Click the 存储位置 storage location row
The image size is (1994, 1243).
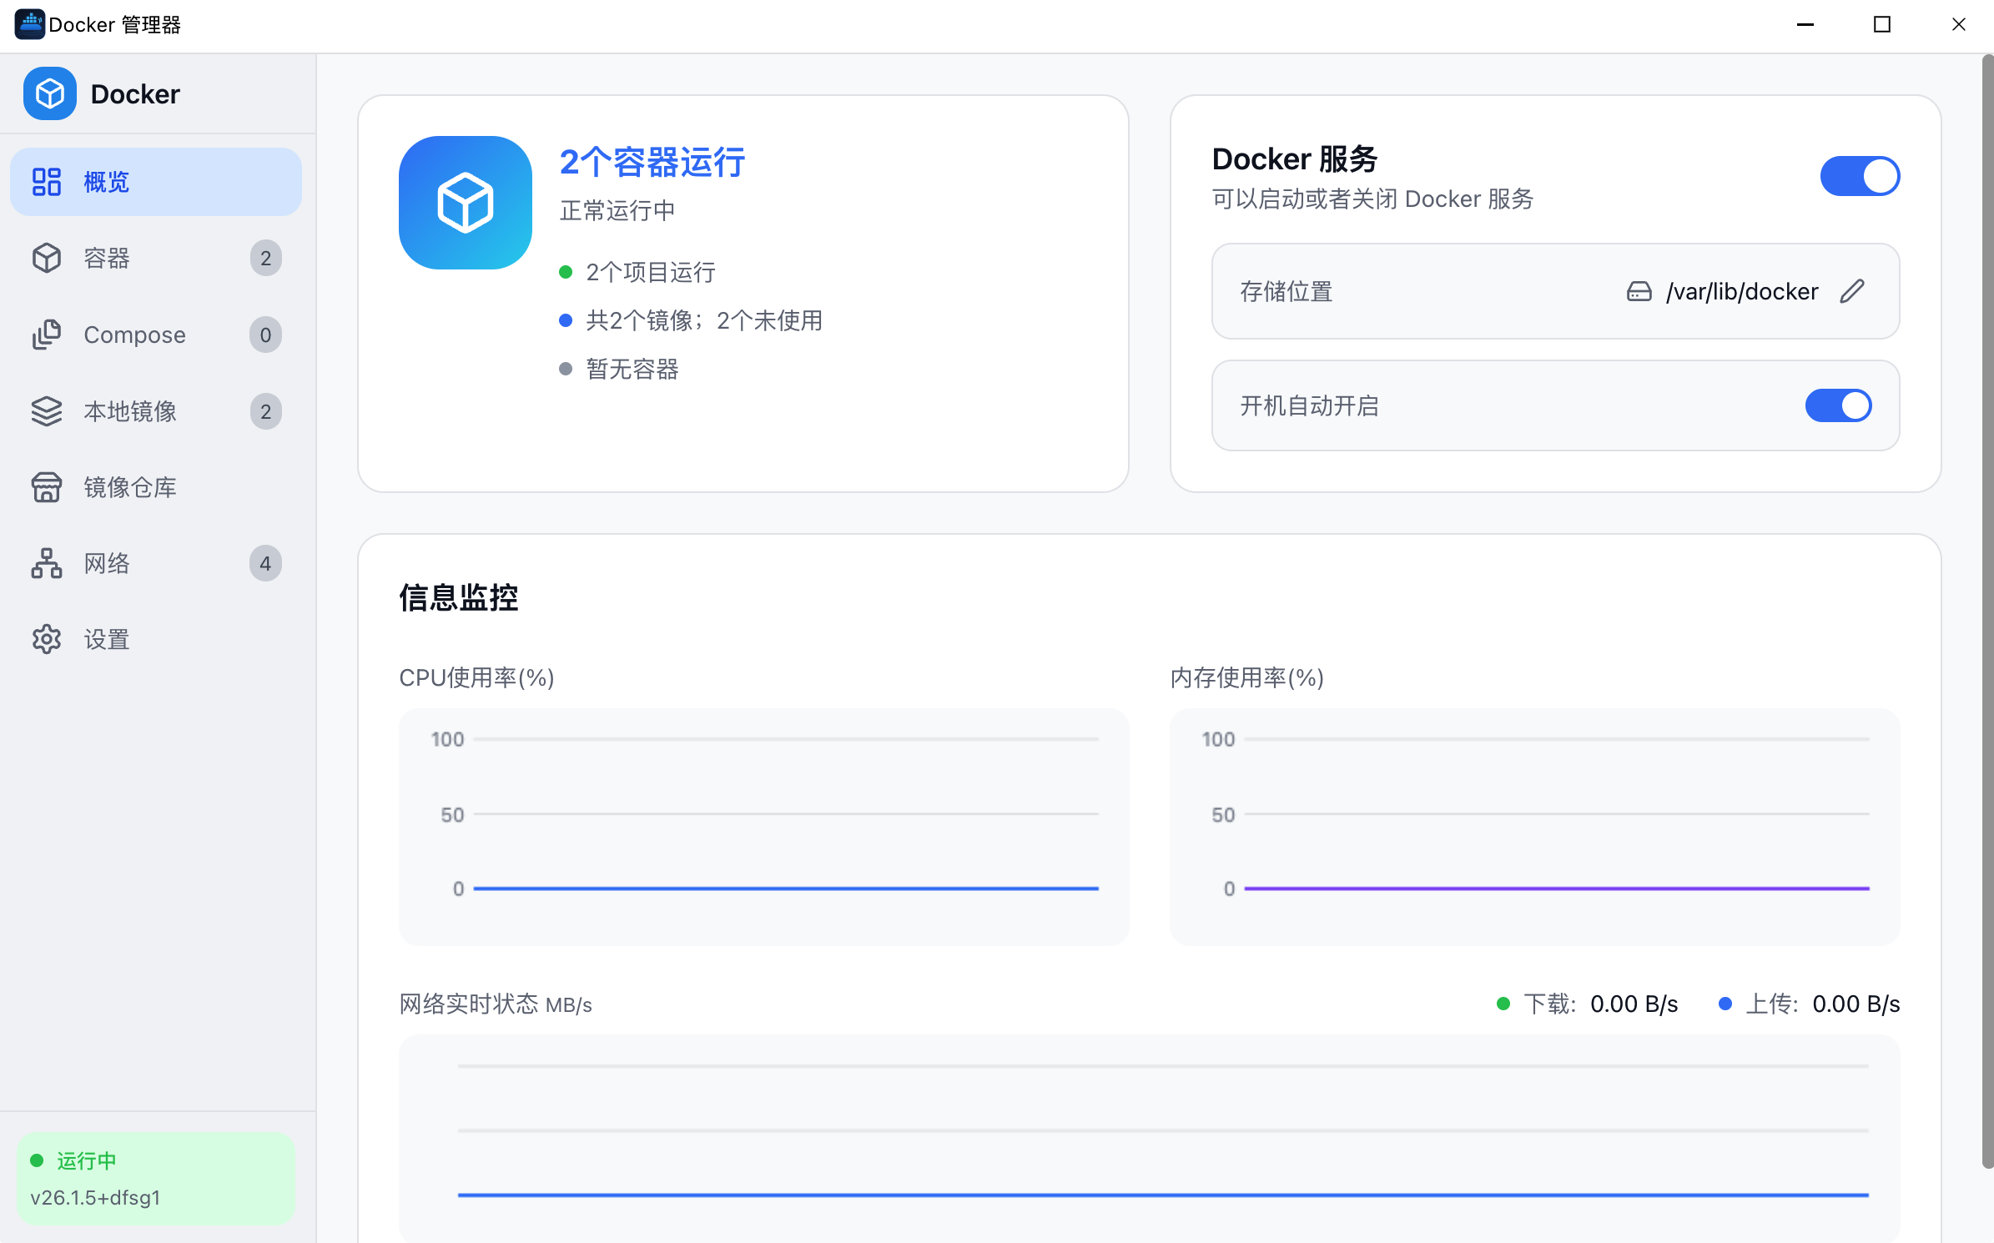pos(1555,291)
